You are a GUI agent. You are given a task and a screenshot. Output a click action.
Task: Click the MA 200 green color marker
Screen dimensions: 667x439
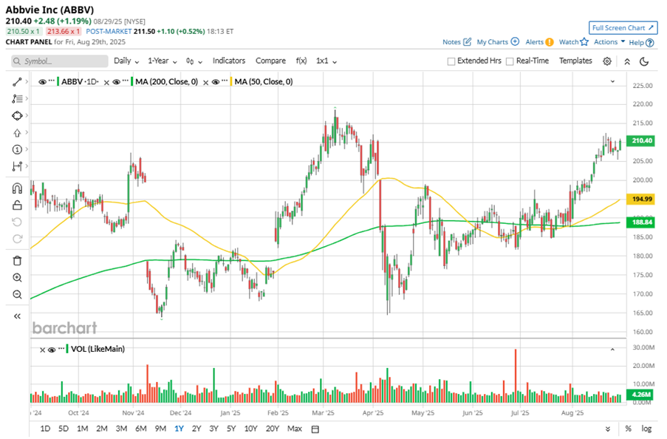coord(132,82)
